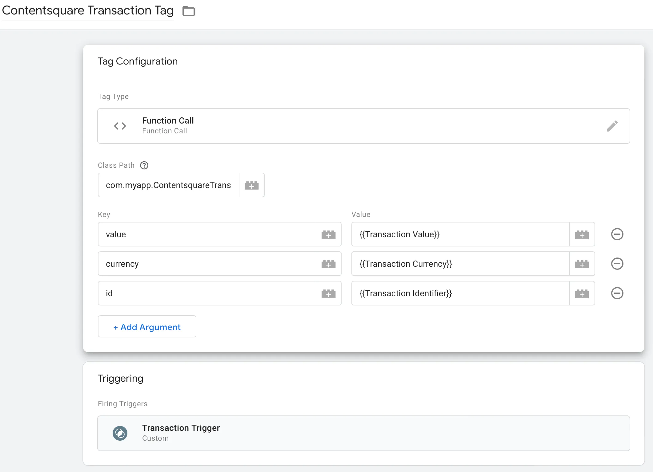The image size is (653, 472).
Task: Click the Add Argument button
Action: 147,327
